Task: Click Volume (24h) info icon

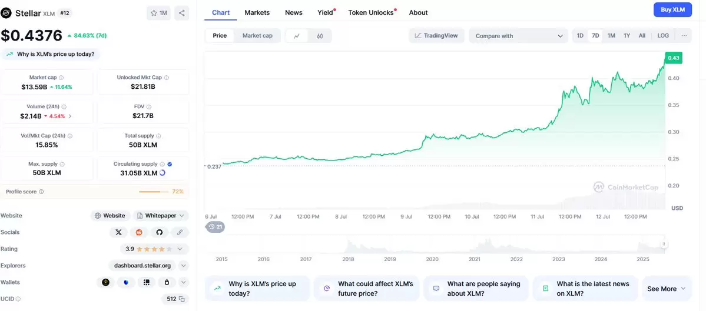Action: (x=64, y=106)
